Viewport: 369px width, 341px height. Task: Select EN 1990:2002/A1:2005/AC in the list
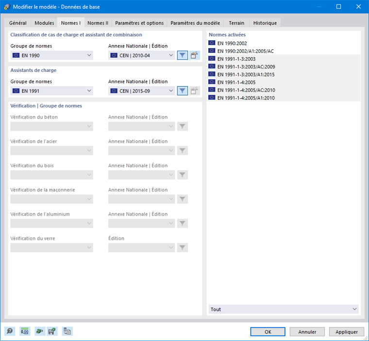(x=284, y=51)
